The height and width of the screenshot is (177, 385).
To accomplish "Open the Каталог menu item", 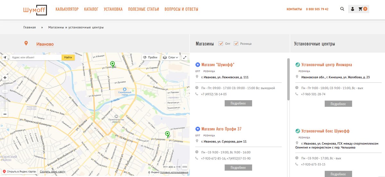I will point(91,9).
